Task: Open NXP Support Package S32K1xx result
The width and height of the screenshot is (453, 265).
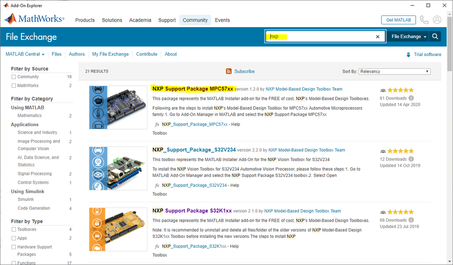Action: pyautogui.click(x=192, y=211)
